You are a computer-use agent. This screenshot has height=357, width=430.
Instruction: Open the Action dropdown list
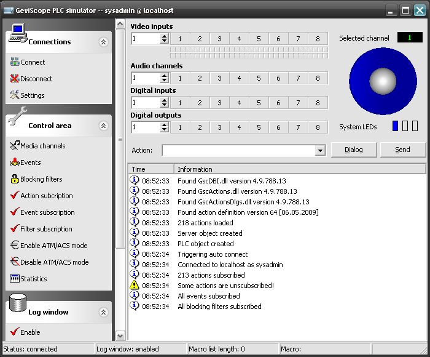[x=319, y=151]
